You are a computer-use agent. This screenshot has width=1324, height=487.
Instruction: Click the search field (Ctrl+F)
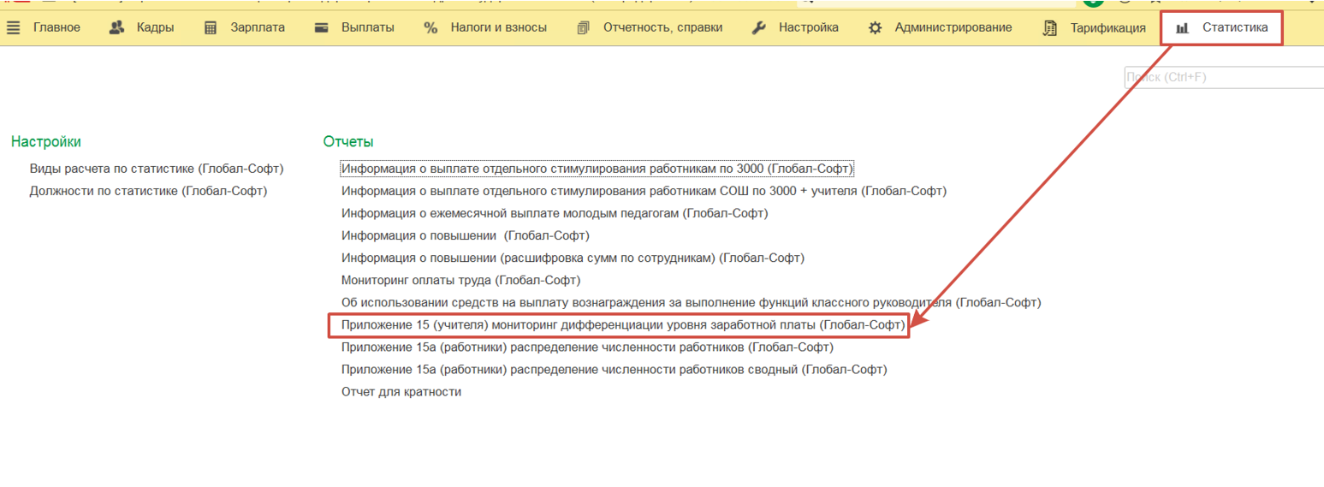coord(1222,77)
